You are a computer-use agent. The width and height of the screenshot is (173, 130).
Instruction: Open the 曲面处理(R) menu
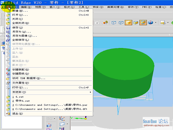point(116,7)
